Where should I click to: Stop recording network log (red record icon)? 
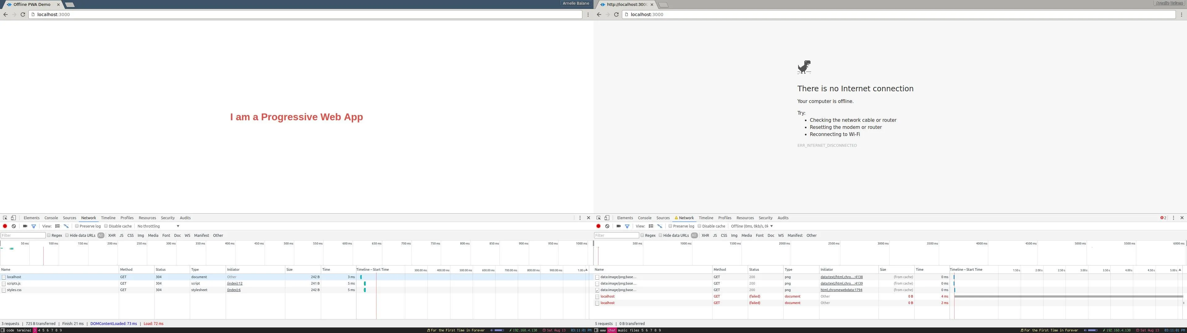pos(5,226)
